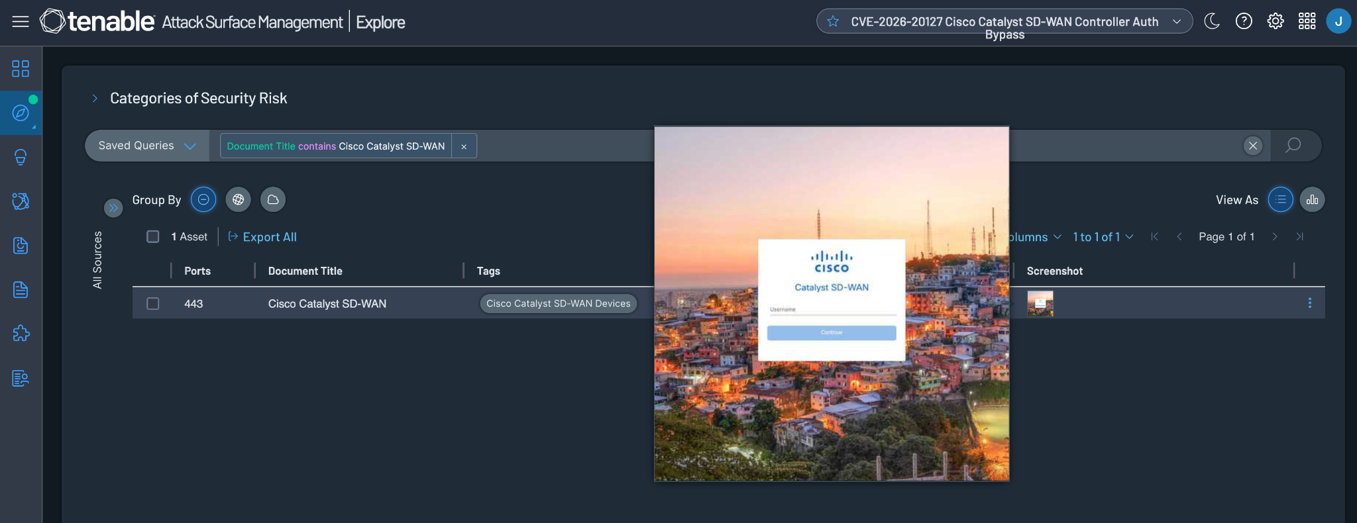Select the Explore compass sidebar icon
Image resolution: width=1357 pixels, height=523 pixels.
[x=21, y=113]
